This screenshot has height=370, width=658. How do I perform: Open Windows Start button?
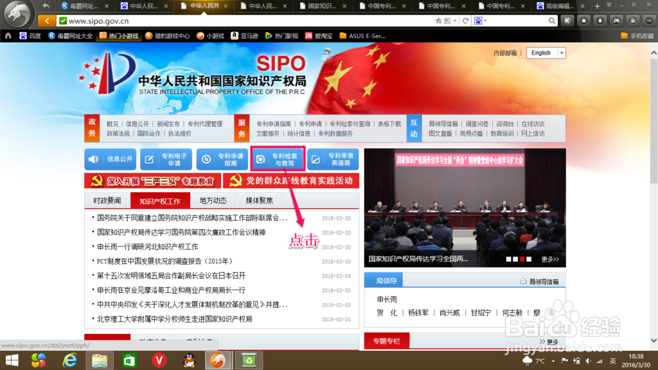point(12,360)
